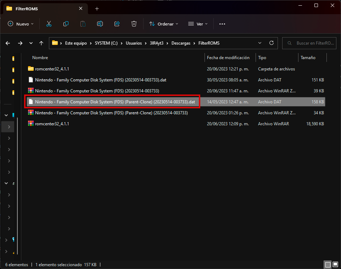
Task: Click Usuarios in the address path
Action: point(134,43)
